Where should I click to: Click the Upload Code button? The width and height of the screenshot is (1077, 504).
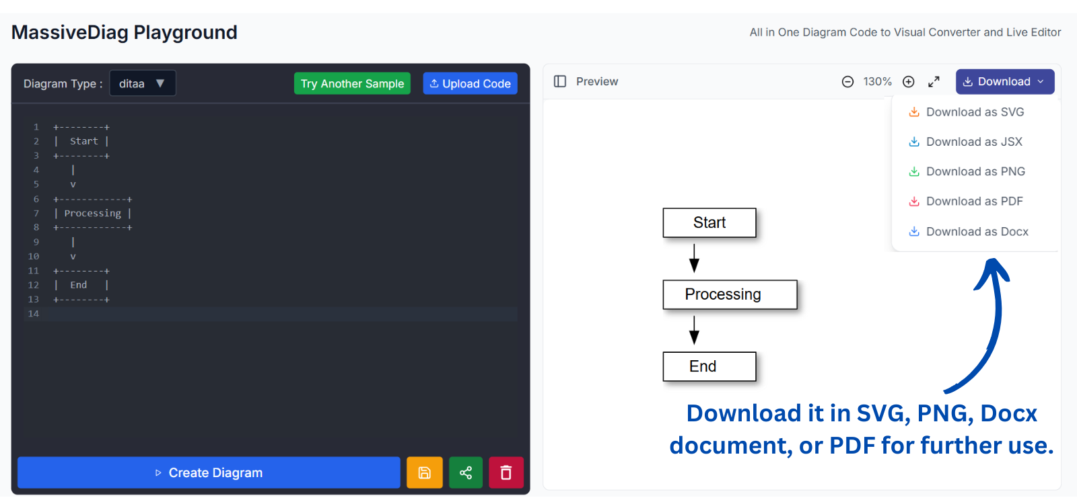tap(470, 83)
